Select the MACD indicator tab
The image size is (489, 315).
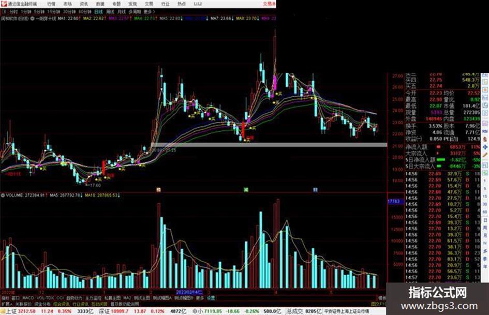(28, 298)
